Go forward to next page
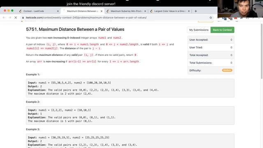 pos(10,17)
